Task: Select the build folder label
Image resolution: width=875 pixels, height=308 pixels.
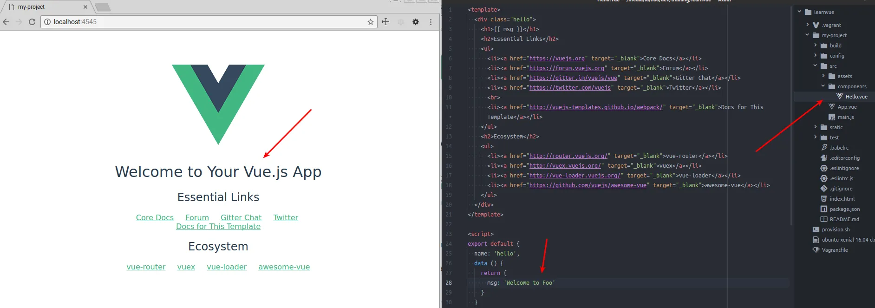Action: 836,46
